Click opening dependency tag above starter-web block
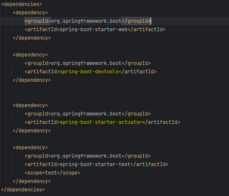This screenshot has width=229, height=196. click(30, 13)
